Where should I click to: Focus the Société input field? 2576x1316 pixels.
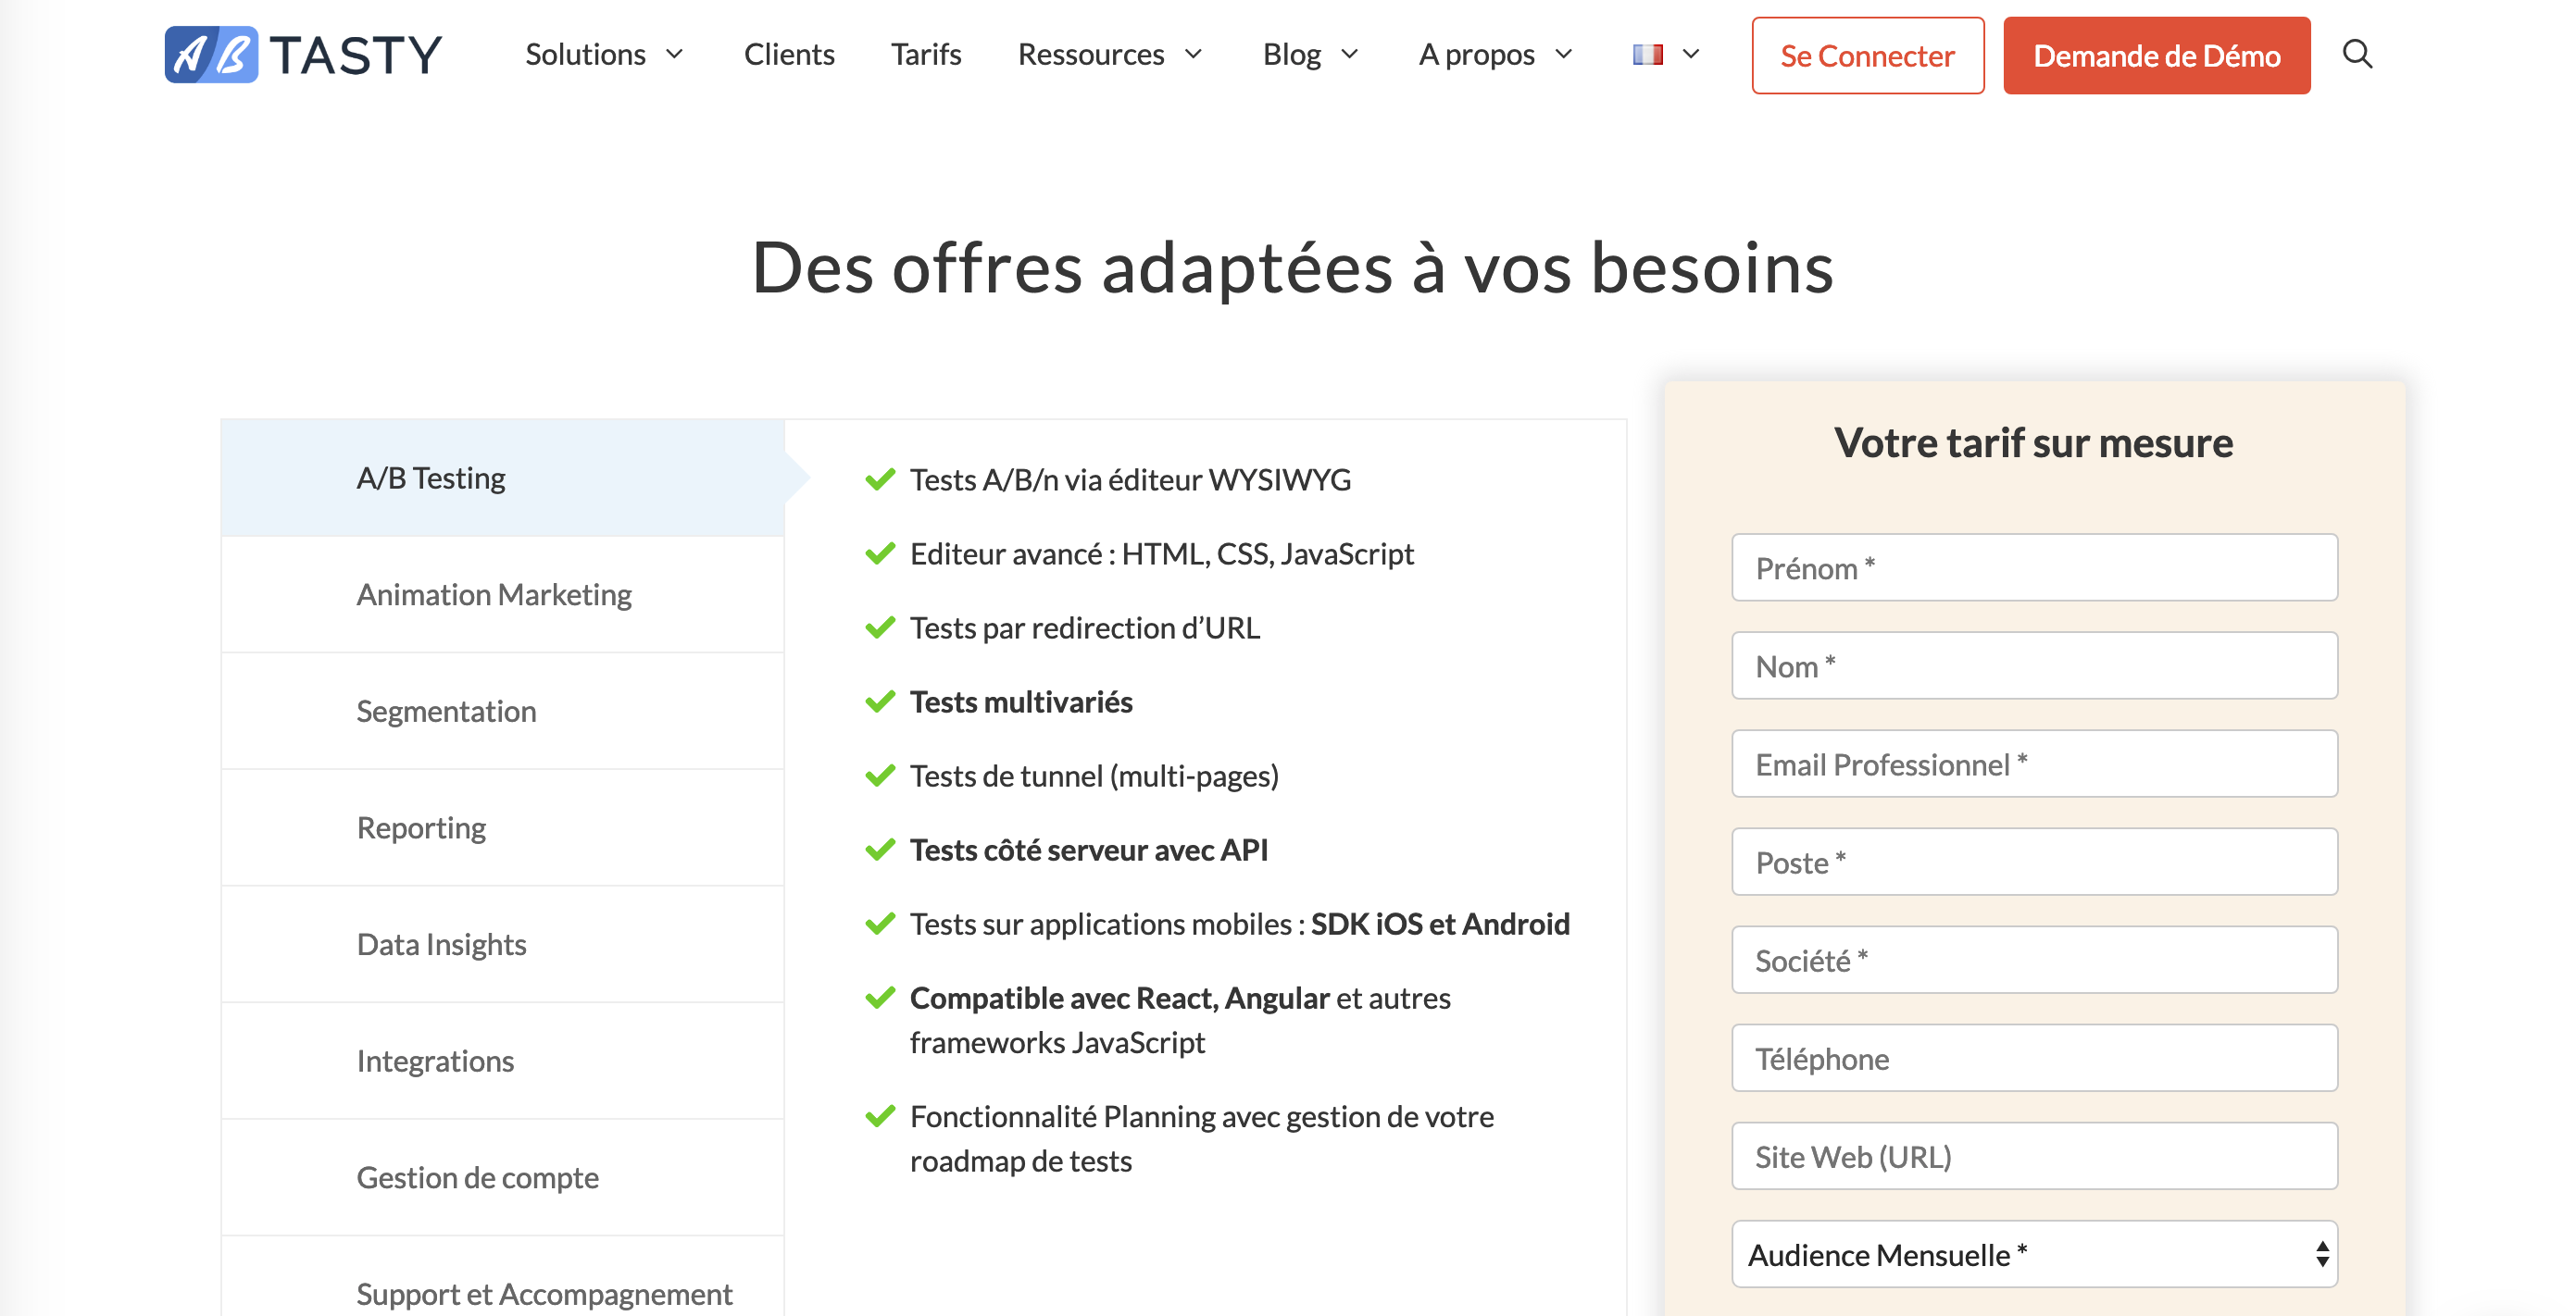click(x=2034, y=960)
